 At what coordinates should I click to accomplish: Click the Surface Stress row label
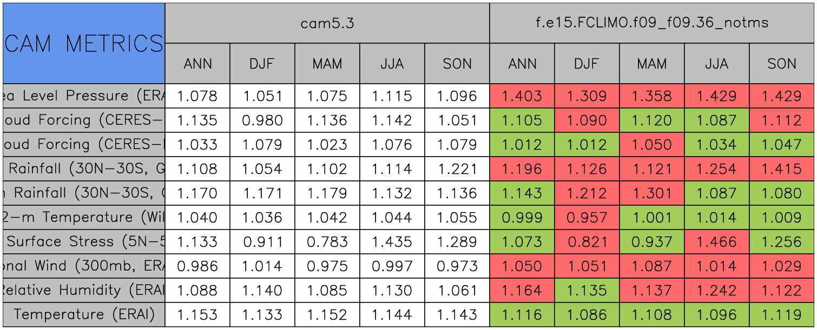84,242
